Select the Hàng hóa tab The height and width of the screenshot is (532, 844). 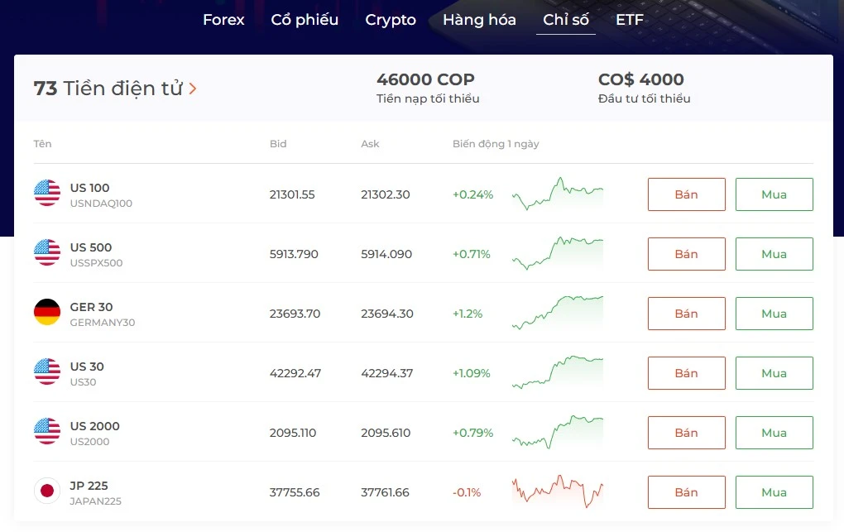point(479,20)
